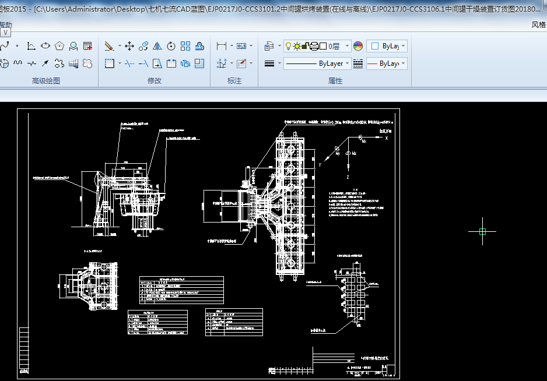Image resolution: width=547 pixels, height=381 pixels.
Task: Click the Trim tool icon
Action: pos(129,63)
